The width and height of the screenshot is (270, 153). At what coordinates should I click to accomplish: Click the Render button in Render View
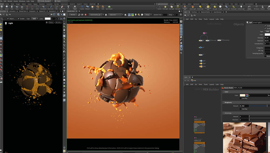click(x=73, y=15)
